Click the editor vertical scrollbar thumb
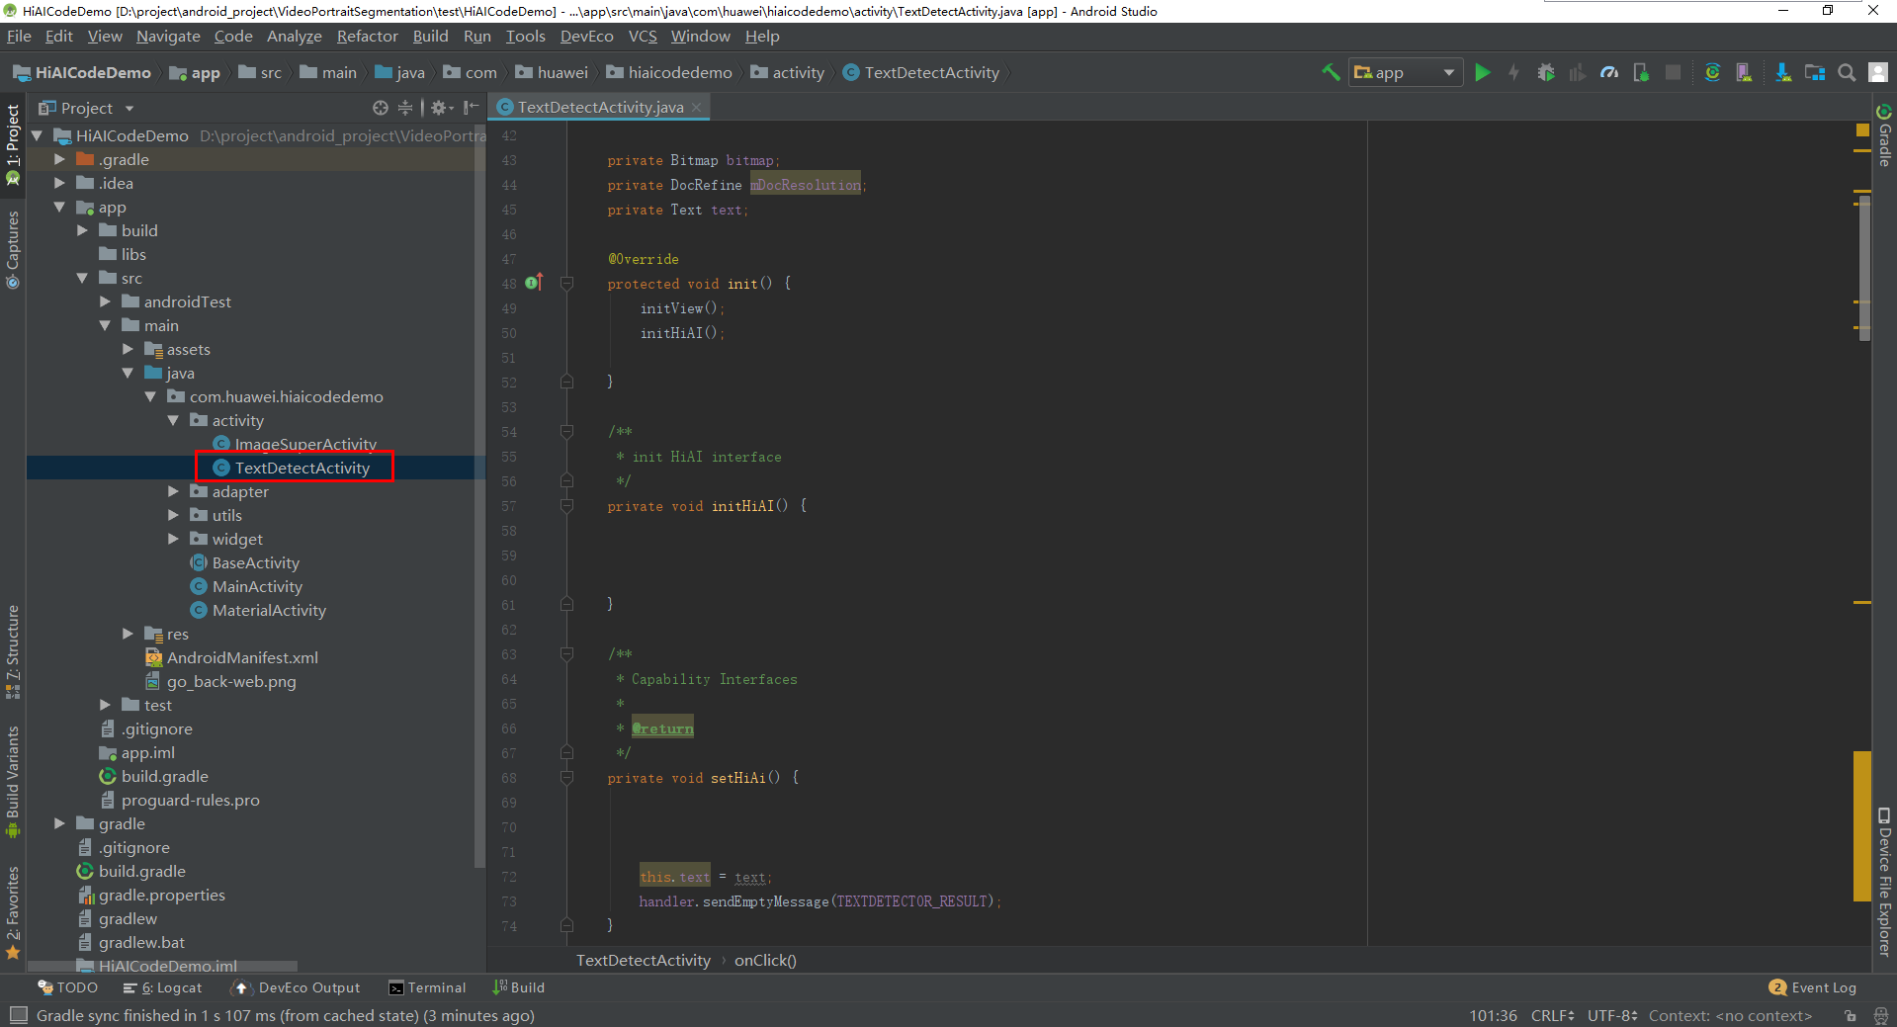This screenshot has height=1027, width=1897. pyautogui.click(x=1864, y=267)
